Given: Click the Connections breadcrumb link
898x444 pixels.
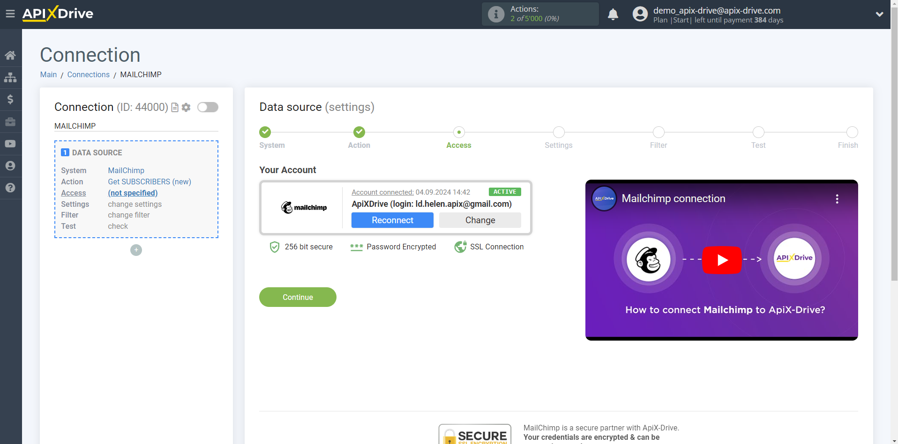Looking at the screenshot, I should (x=88, y=74).
